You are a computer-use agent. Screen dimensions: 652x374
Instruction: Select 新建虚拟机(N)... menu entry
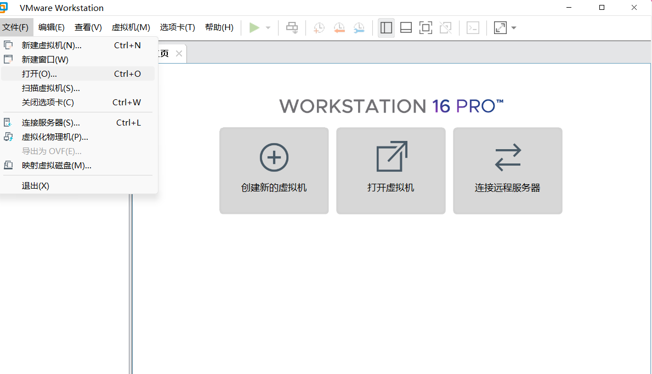[x=78, y=46]
